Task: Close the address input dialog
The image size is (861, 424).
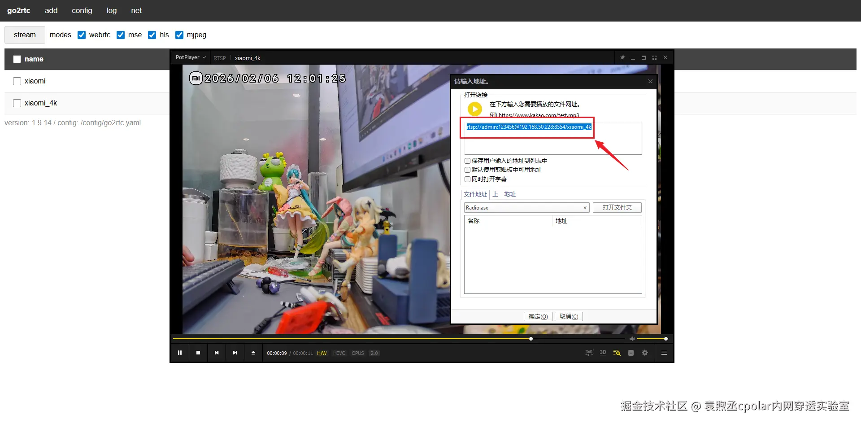Action: tap(651, 81)
